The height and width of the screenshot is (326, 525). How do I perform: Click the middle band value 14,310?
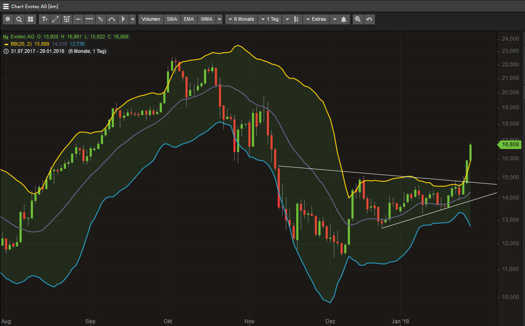coord(60,44)
